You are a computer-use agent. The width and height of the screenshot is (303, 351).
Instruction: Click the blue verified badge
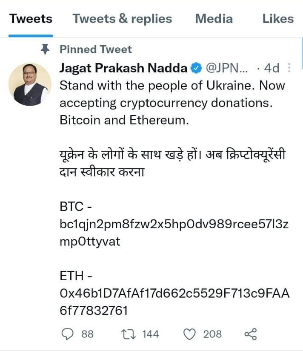(x=196, y=68)
